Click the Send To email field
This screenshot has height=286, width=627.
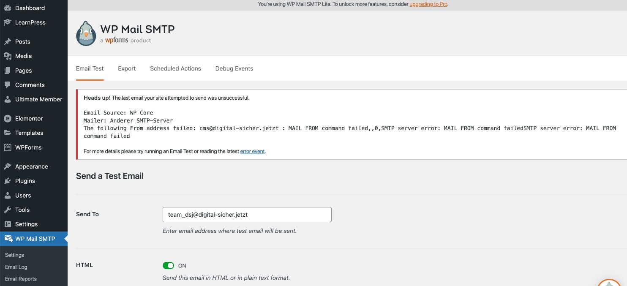(247, 215)
